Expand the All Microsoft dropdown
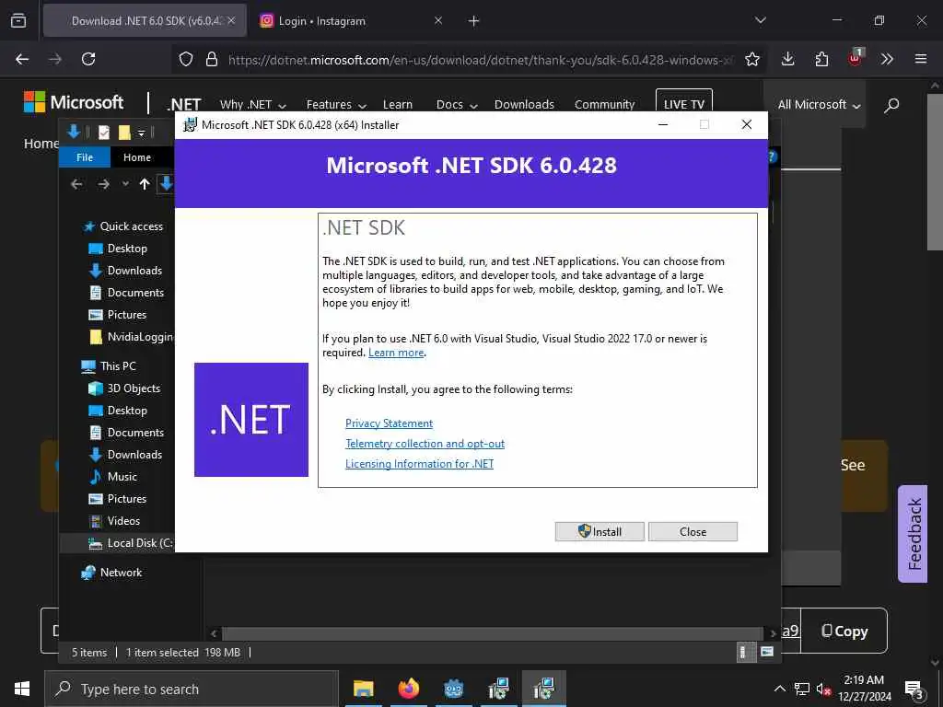This screenshot has width=943, height=707. pos(819,105)
